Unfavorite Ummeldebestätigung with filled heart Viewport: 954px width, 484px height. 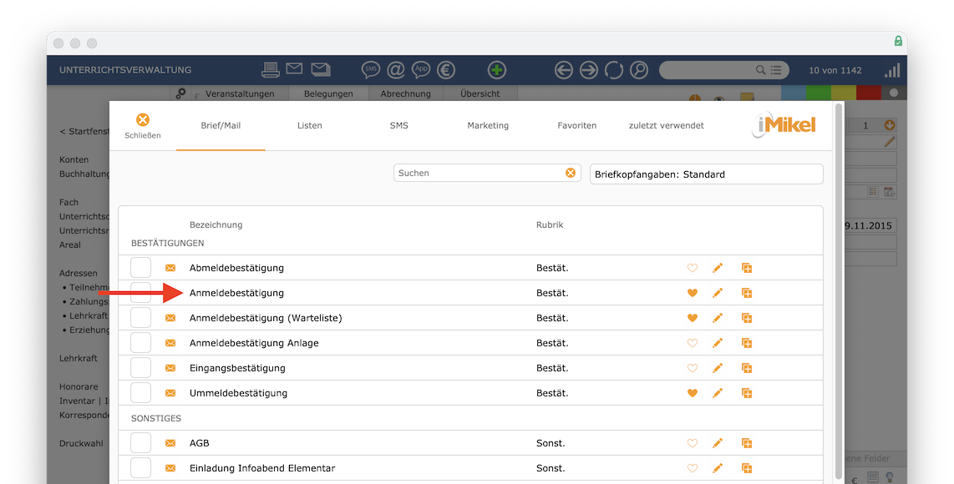click(x=693, y=393)
